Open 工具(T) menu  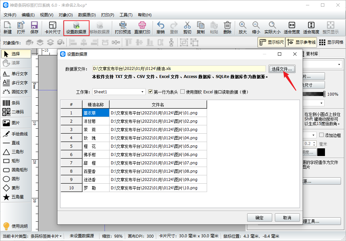126,15
